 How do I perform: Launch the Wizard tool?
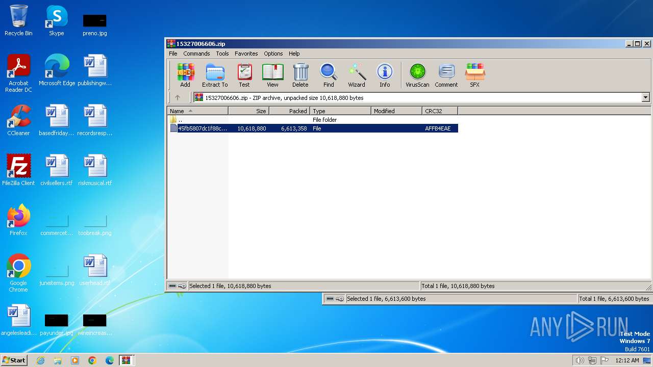357,75
